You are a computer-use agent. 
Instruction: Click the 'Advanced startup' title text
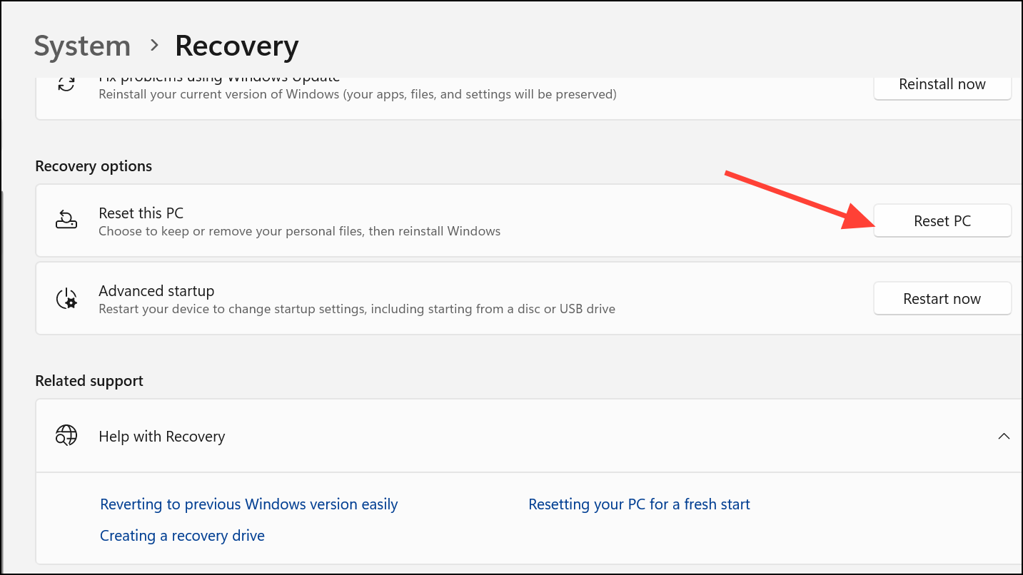[156, 291]
